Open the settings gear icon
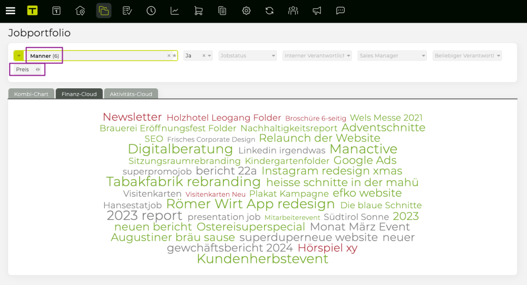527x285 pixels. 246,11
